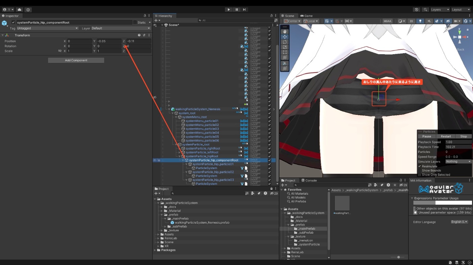This screenshot has width=473, height=265.
Task: Collapse the Transform component foldout
Action: (3, 35)
